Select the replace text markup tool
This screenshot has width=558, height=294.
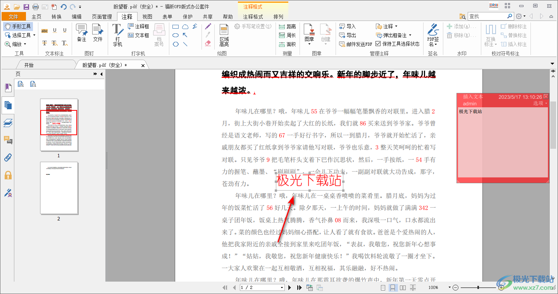pos(55,43)
